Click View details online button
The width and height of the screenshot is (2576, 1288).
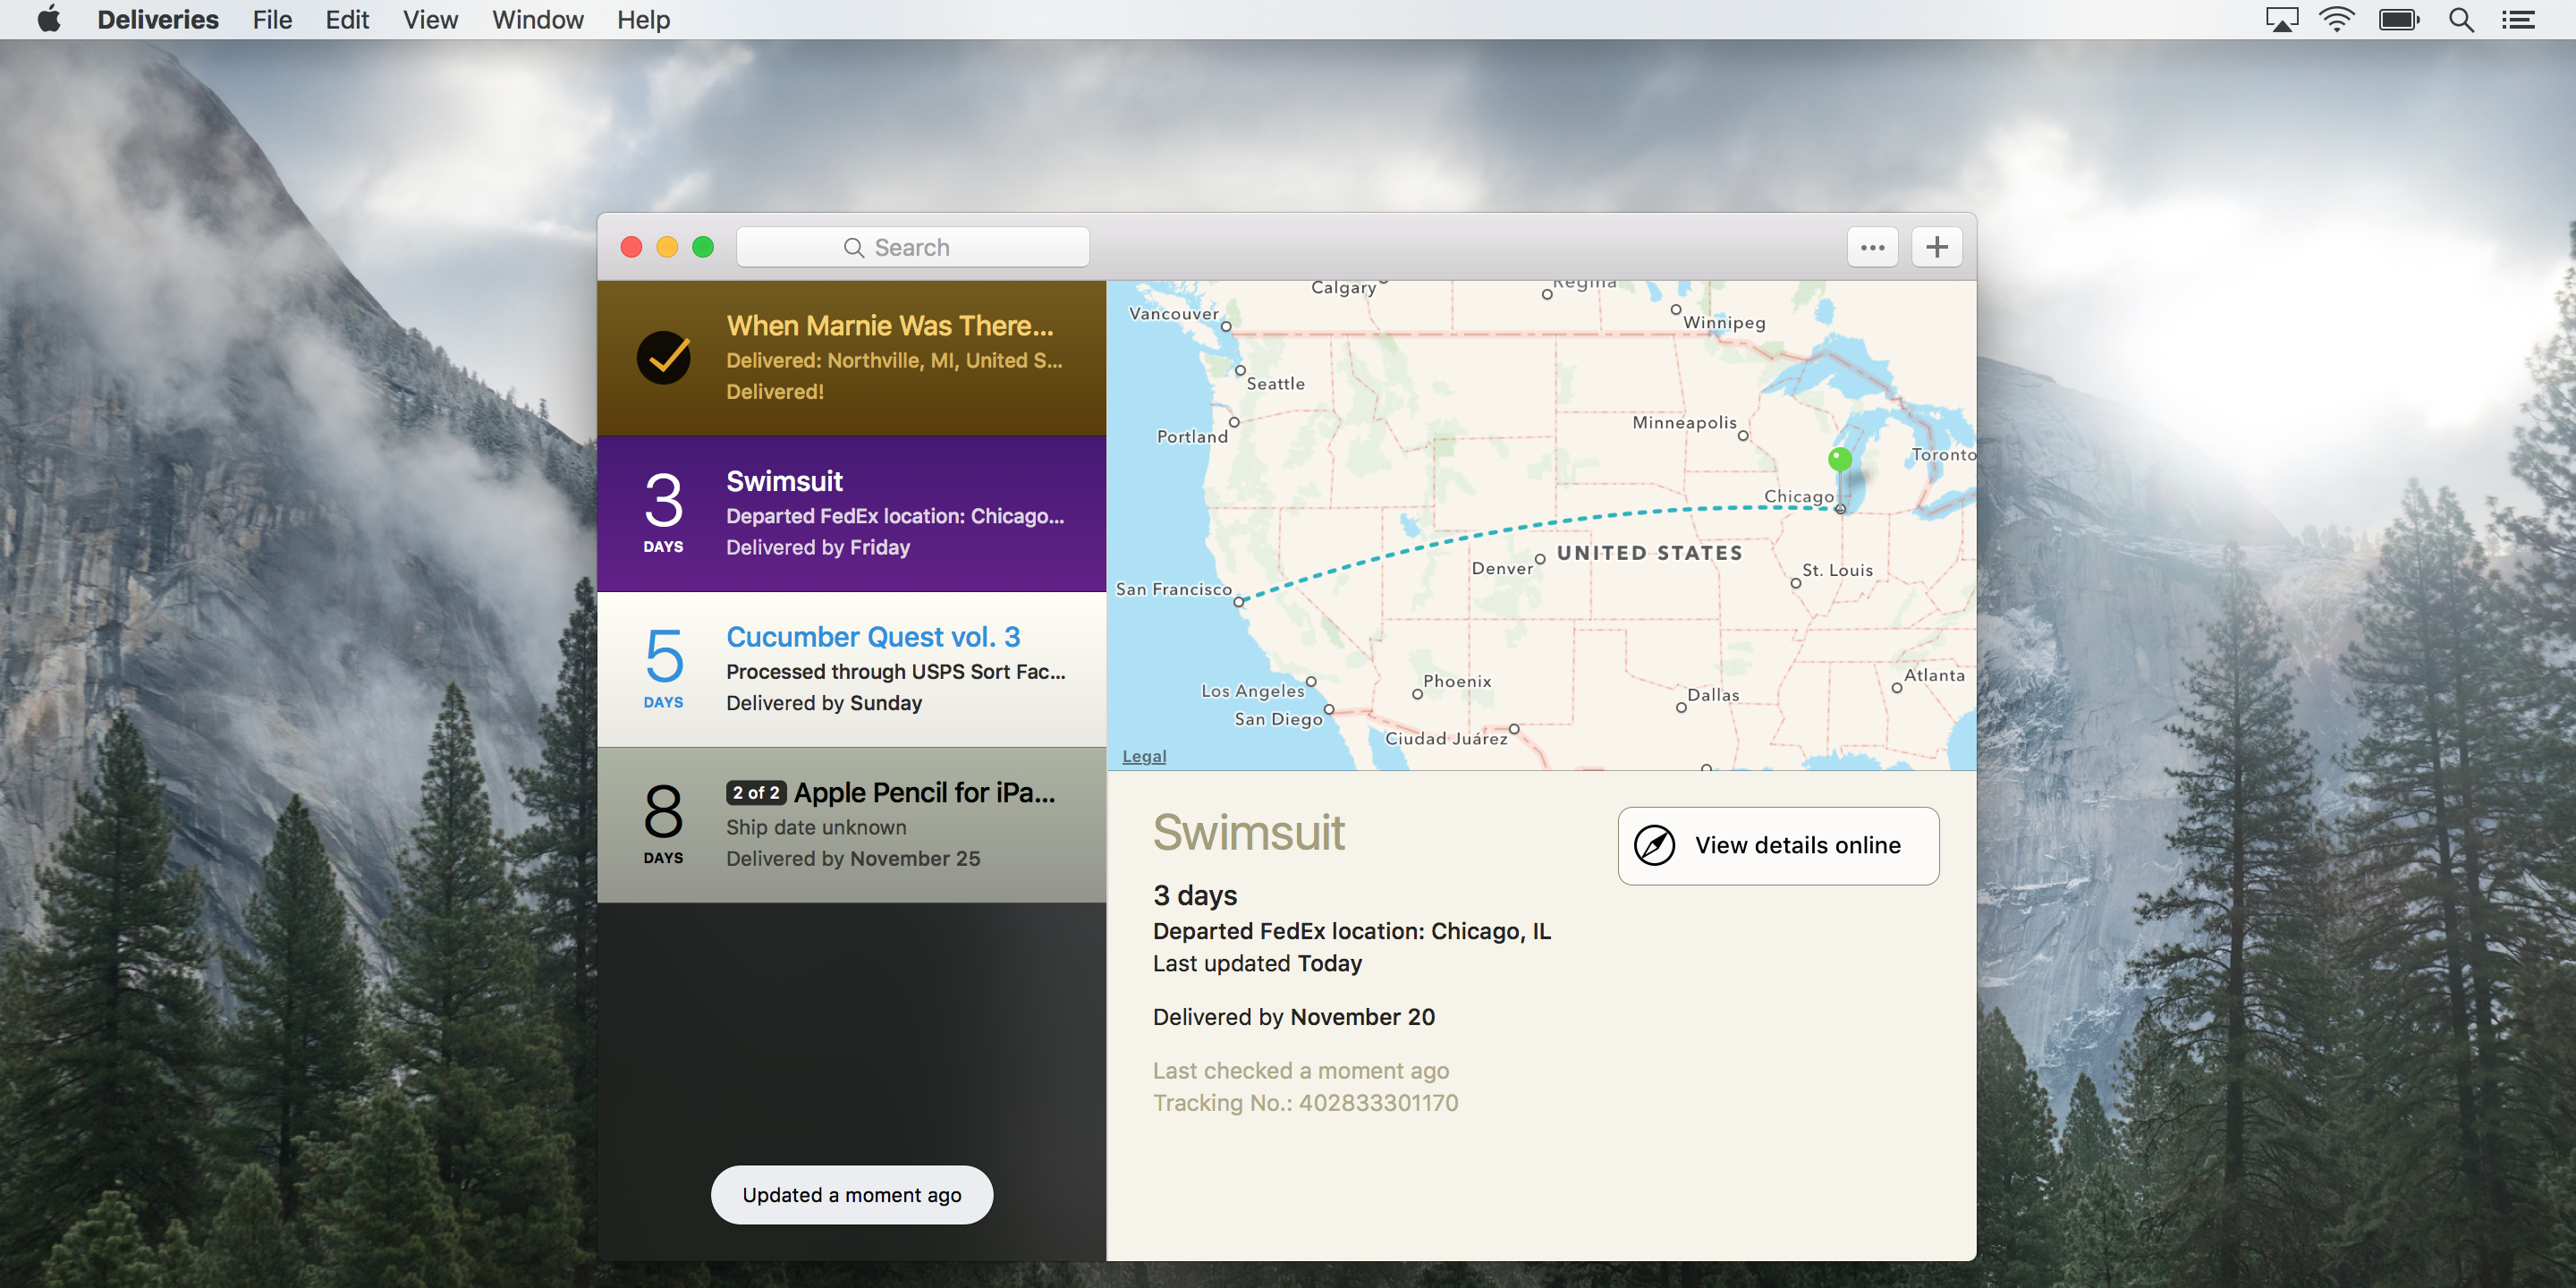(1778, 845)
